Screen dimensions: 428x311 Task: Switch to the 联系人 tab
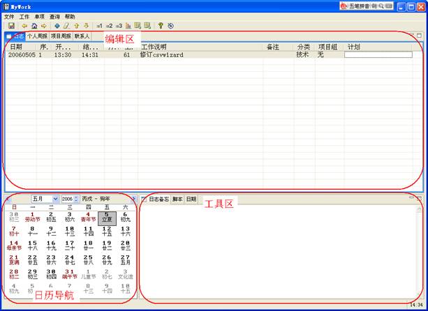coord(82,36)
